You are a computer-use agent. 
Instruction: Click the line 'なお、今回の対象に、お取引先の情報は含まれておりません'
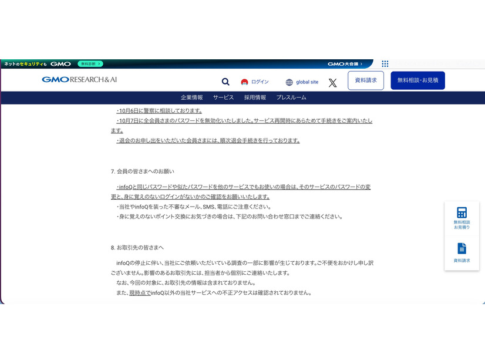[186, 282]
